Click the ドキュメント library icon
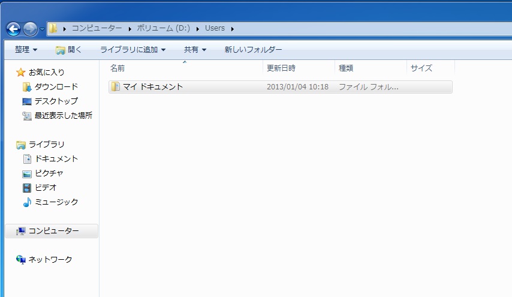 tap(27, 159)
